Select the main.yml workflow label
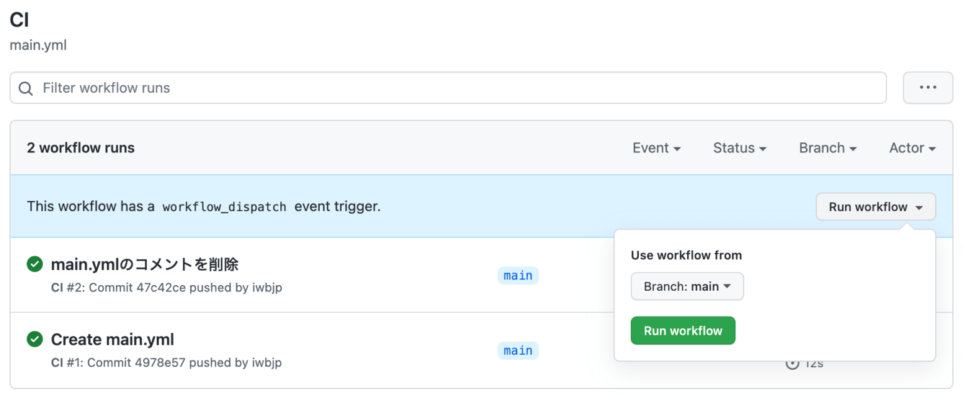The width and height of the screenshot is (963, 398). pyautogui.click(x=38, y=45)
